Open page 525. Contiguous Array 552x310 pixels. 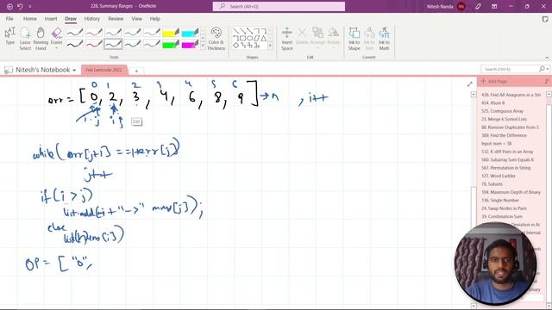(x=502, y=111)
